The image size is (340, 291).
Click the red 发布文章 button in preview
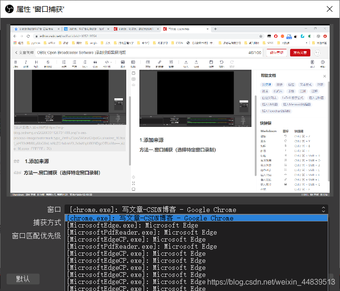pyautogui.click(x=300, y=53)
